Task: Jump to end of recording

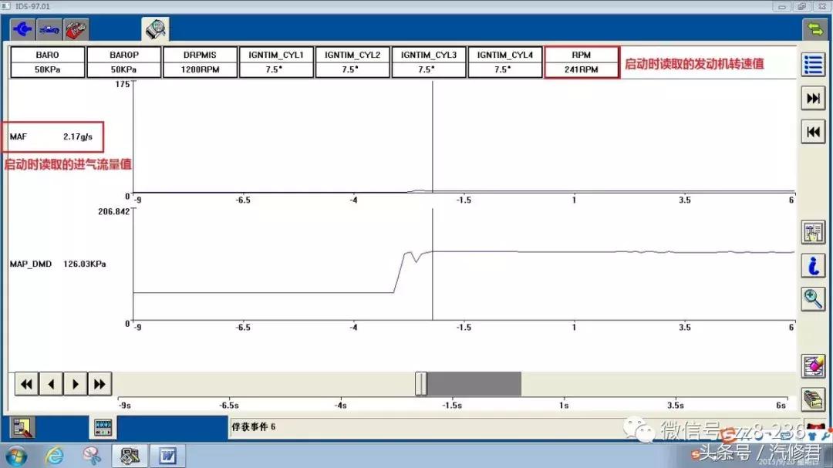Action: [x=814, y=98]
